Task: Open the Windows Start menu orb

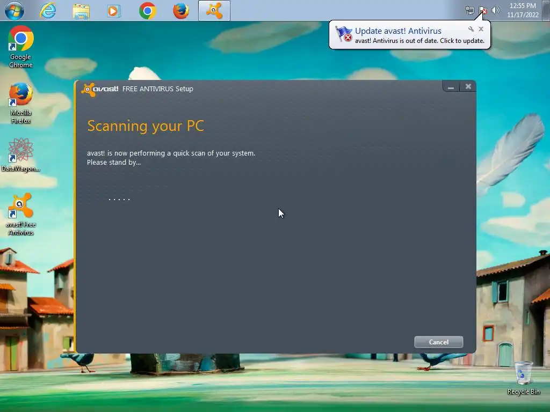Action: (x=15, y=11)
